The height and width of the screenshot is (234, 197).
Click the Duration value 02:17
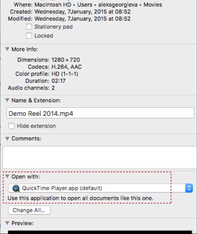tap(58, 81)
